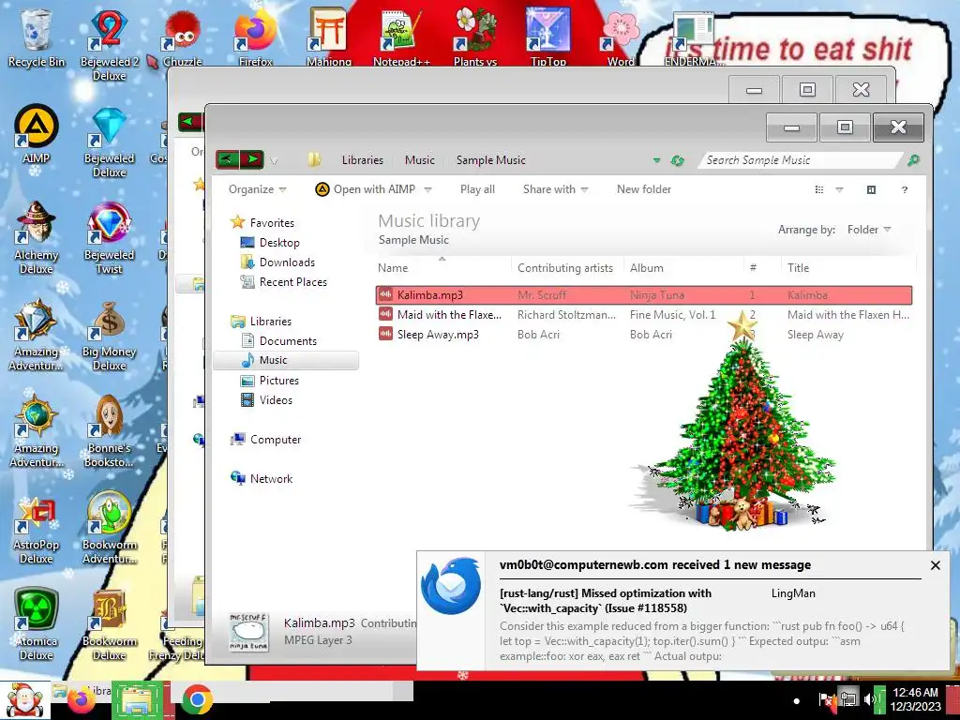Open the Arrange by Folder dropdown
Screen dimensions: 960x720
click(869, 230)
